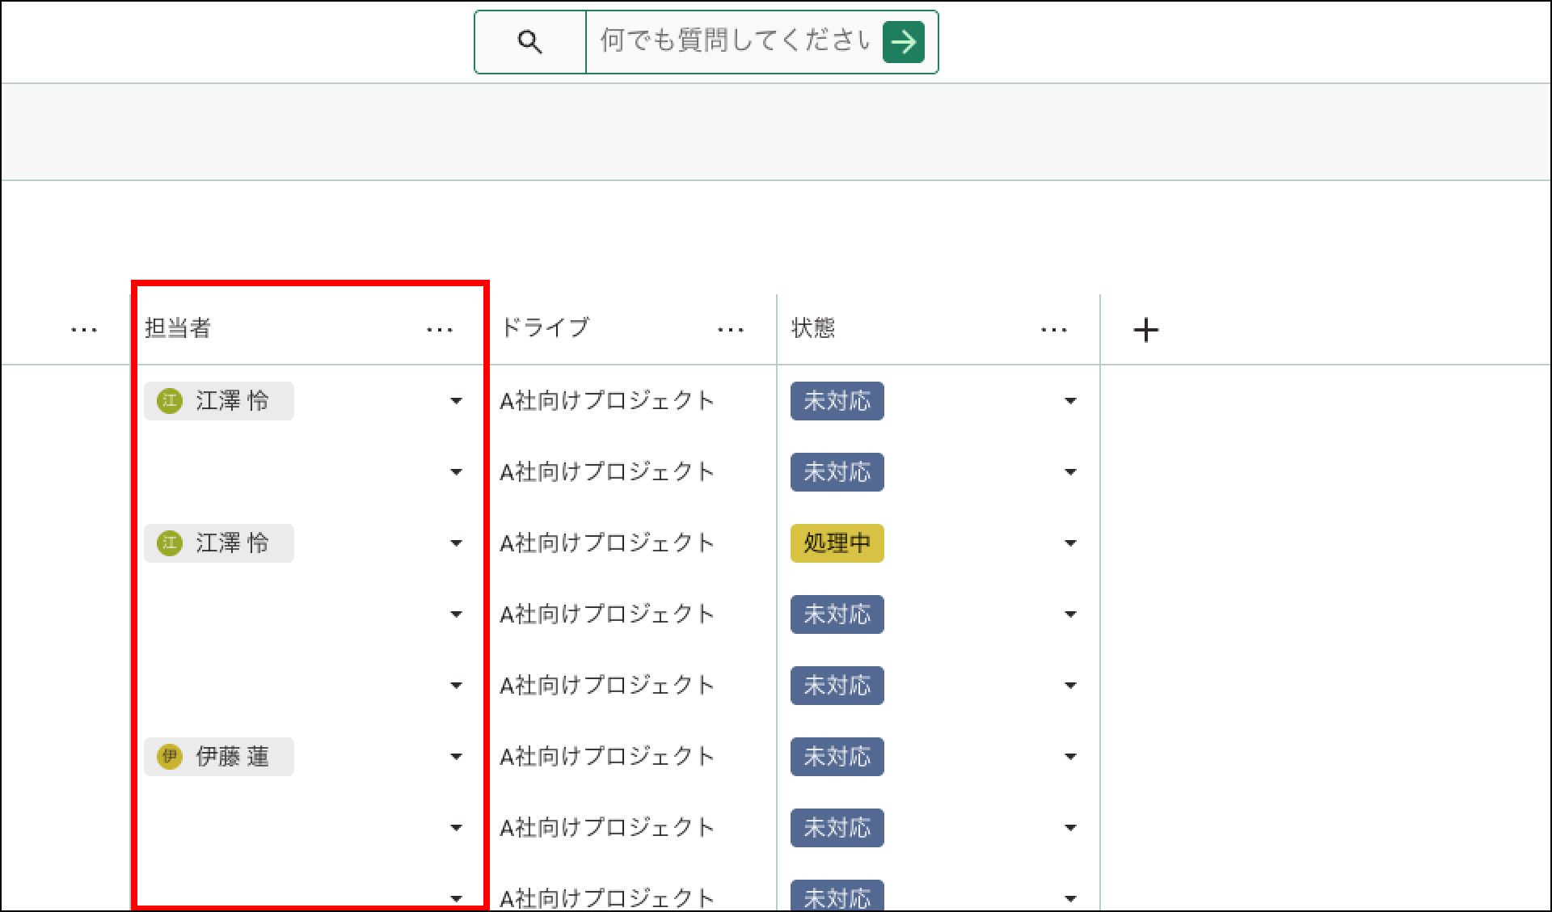Click the yellow 処理中 status tag

tap(837, 543)
